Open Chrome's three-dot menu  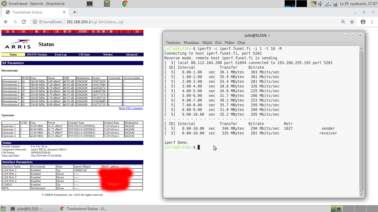pos(372,22)
